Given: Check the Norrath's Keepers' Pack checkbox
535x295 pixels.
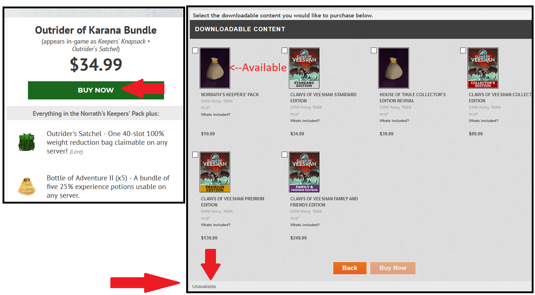Looking at the screenshot, I should pos(195,50).
